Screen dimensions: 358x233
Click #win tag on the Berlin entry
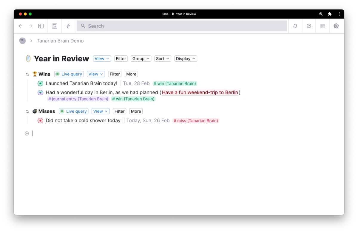(133, 99)
